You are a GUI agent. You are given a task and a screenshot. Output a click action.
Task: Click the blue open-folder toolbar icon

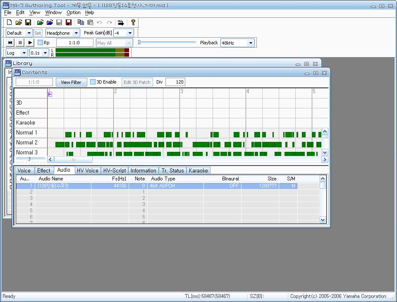pos(50,22)
